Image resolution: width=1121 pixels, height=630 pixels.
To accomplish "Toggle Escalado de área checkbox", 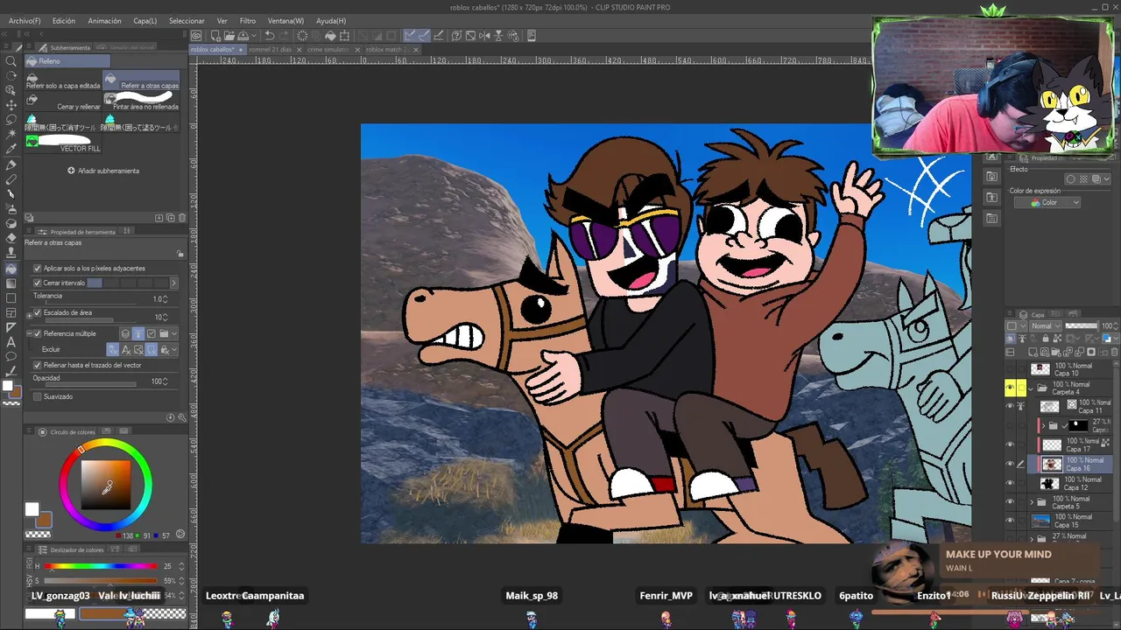I will click(37, 312).
